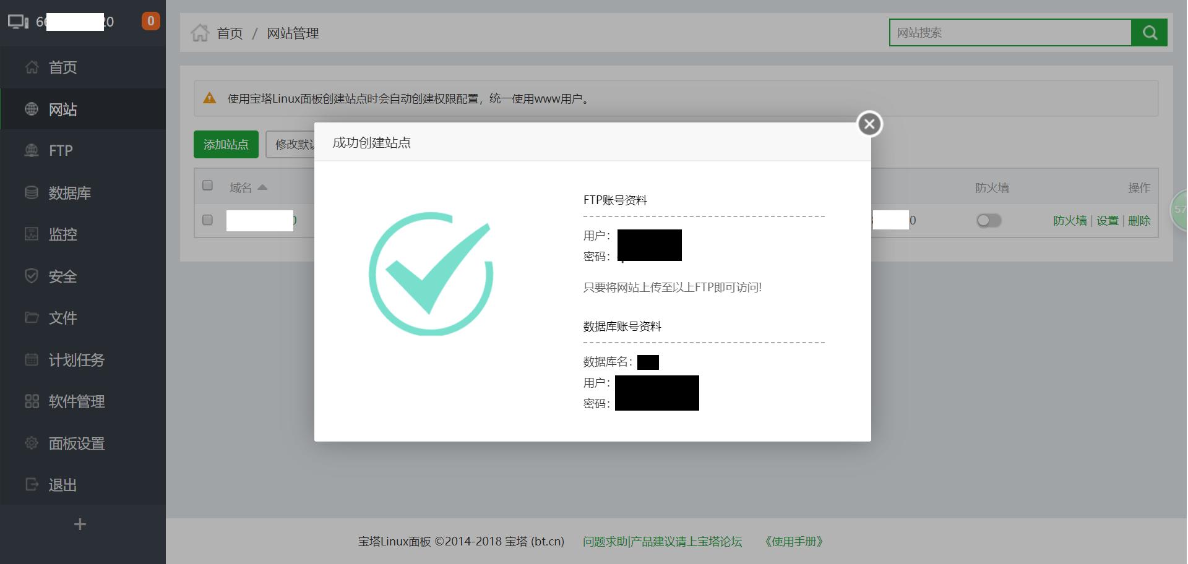Open 面板设置 (Panel Settings) menu entry

coord(77,443)
